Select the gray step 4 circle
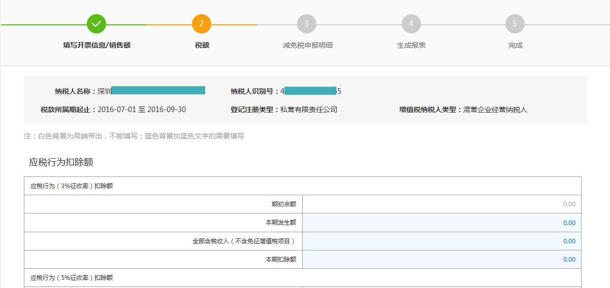 pos(411,24)
